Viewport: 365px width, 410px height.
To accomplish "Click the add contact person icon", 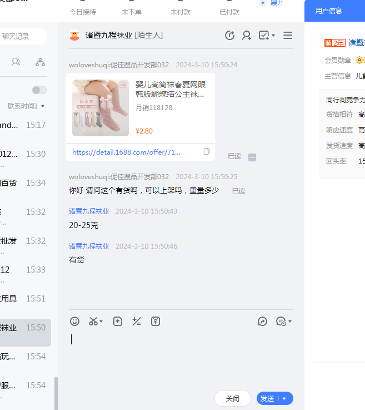I will 247,36.
